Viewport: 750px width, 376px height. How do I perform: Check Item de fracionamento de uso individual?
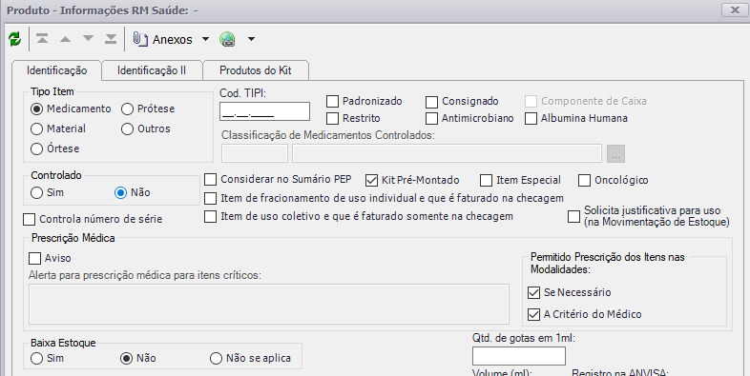point(211,198)
